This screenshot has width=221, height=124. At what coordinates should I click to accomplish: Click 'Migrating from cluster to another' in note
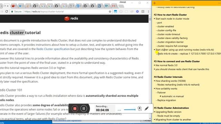173,120
